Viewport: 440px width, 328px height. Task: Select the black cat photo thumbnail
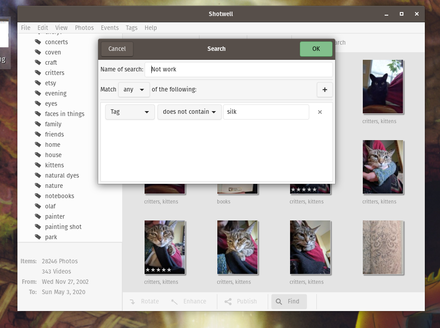[x=383, y=87]
